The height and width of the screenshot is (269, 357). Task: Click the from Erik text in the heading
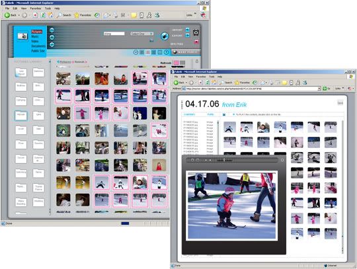[234, 104]
